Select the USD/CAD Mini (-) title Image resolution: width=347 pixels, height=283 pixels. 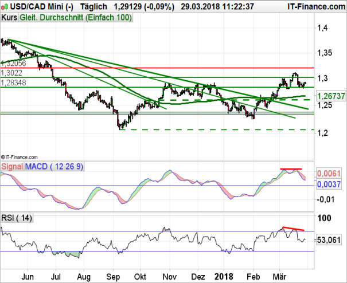(x=42, y=7)
